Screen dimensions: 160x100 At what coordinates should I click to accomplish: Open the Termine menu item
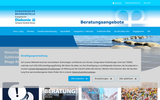pos(30,31)
